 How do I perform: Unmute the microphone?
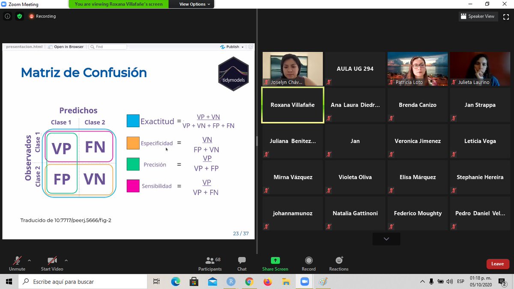tap(17, 263)
